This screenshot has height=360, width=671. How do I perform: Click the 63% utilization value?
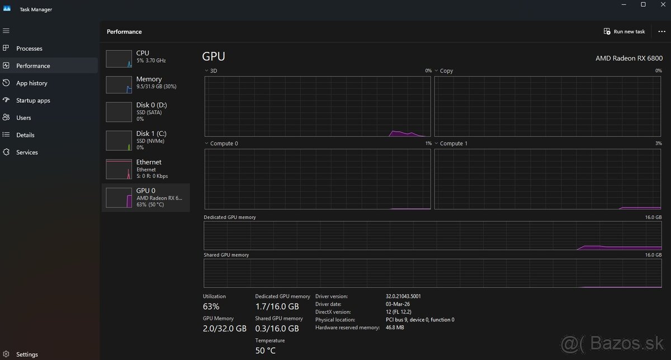point(211,306)
